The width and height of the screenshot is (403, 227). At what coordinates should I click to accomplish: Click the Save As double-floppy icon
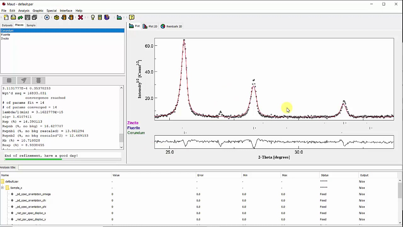coord(35,17)
